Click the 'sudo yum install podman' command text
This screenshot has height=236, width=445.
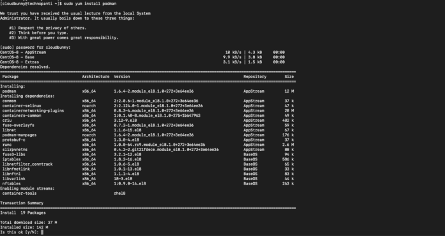[x=90, y=4]
